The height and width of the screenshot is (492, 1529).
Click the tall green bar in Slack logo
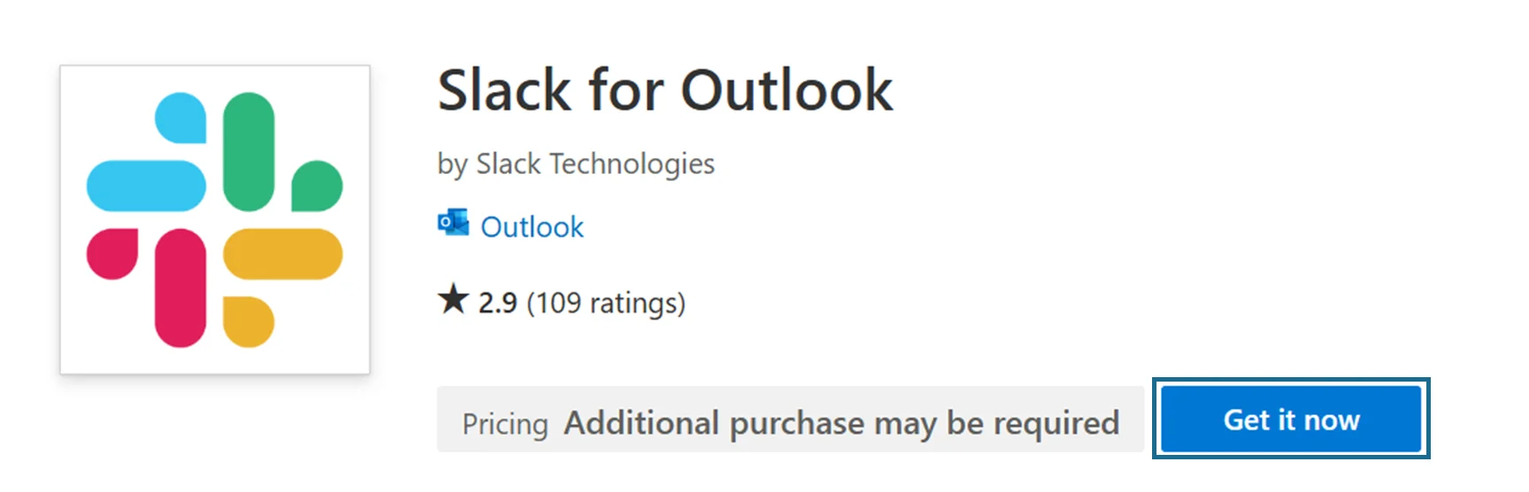coord(249,151)
